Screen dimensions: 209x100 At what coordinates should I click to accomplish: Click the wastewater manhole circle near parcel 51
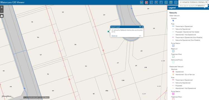point(69,79)
